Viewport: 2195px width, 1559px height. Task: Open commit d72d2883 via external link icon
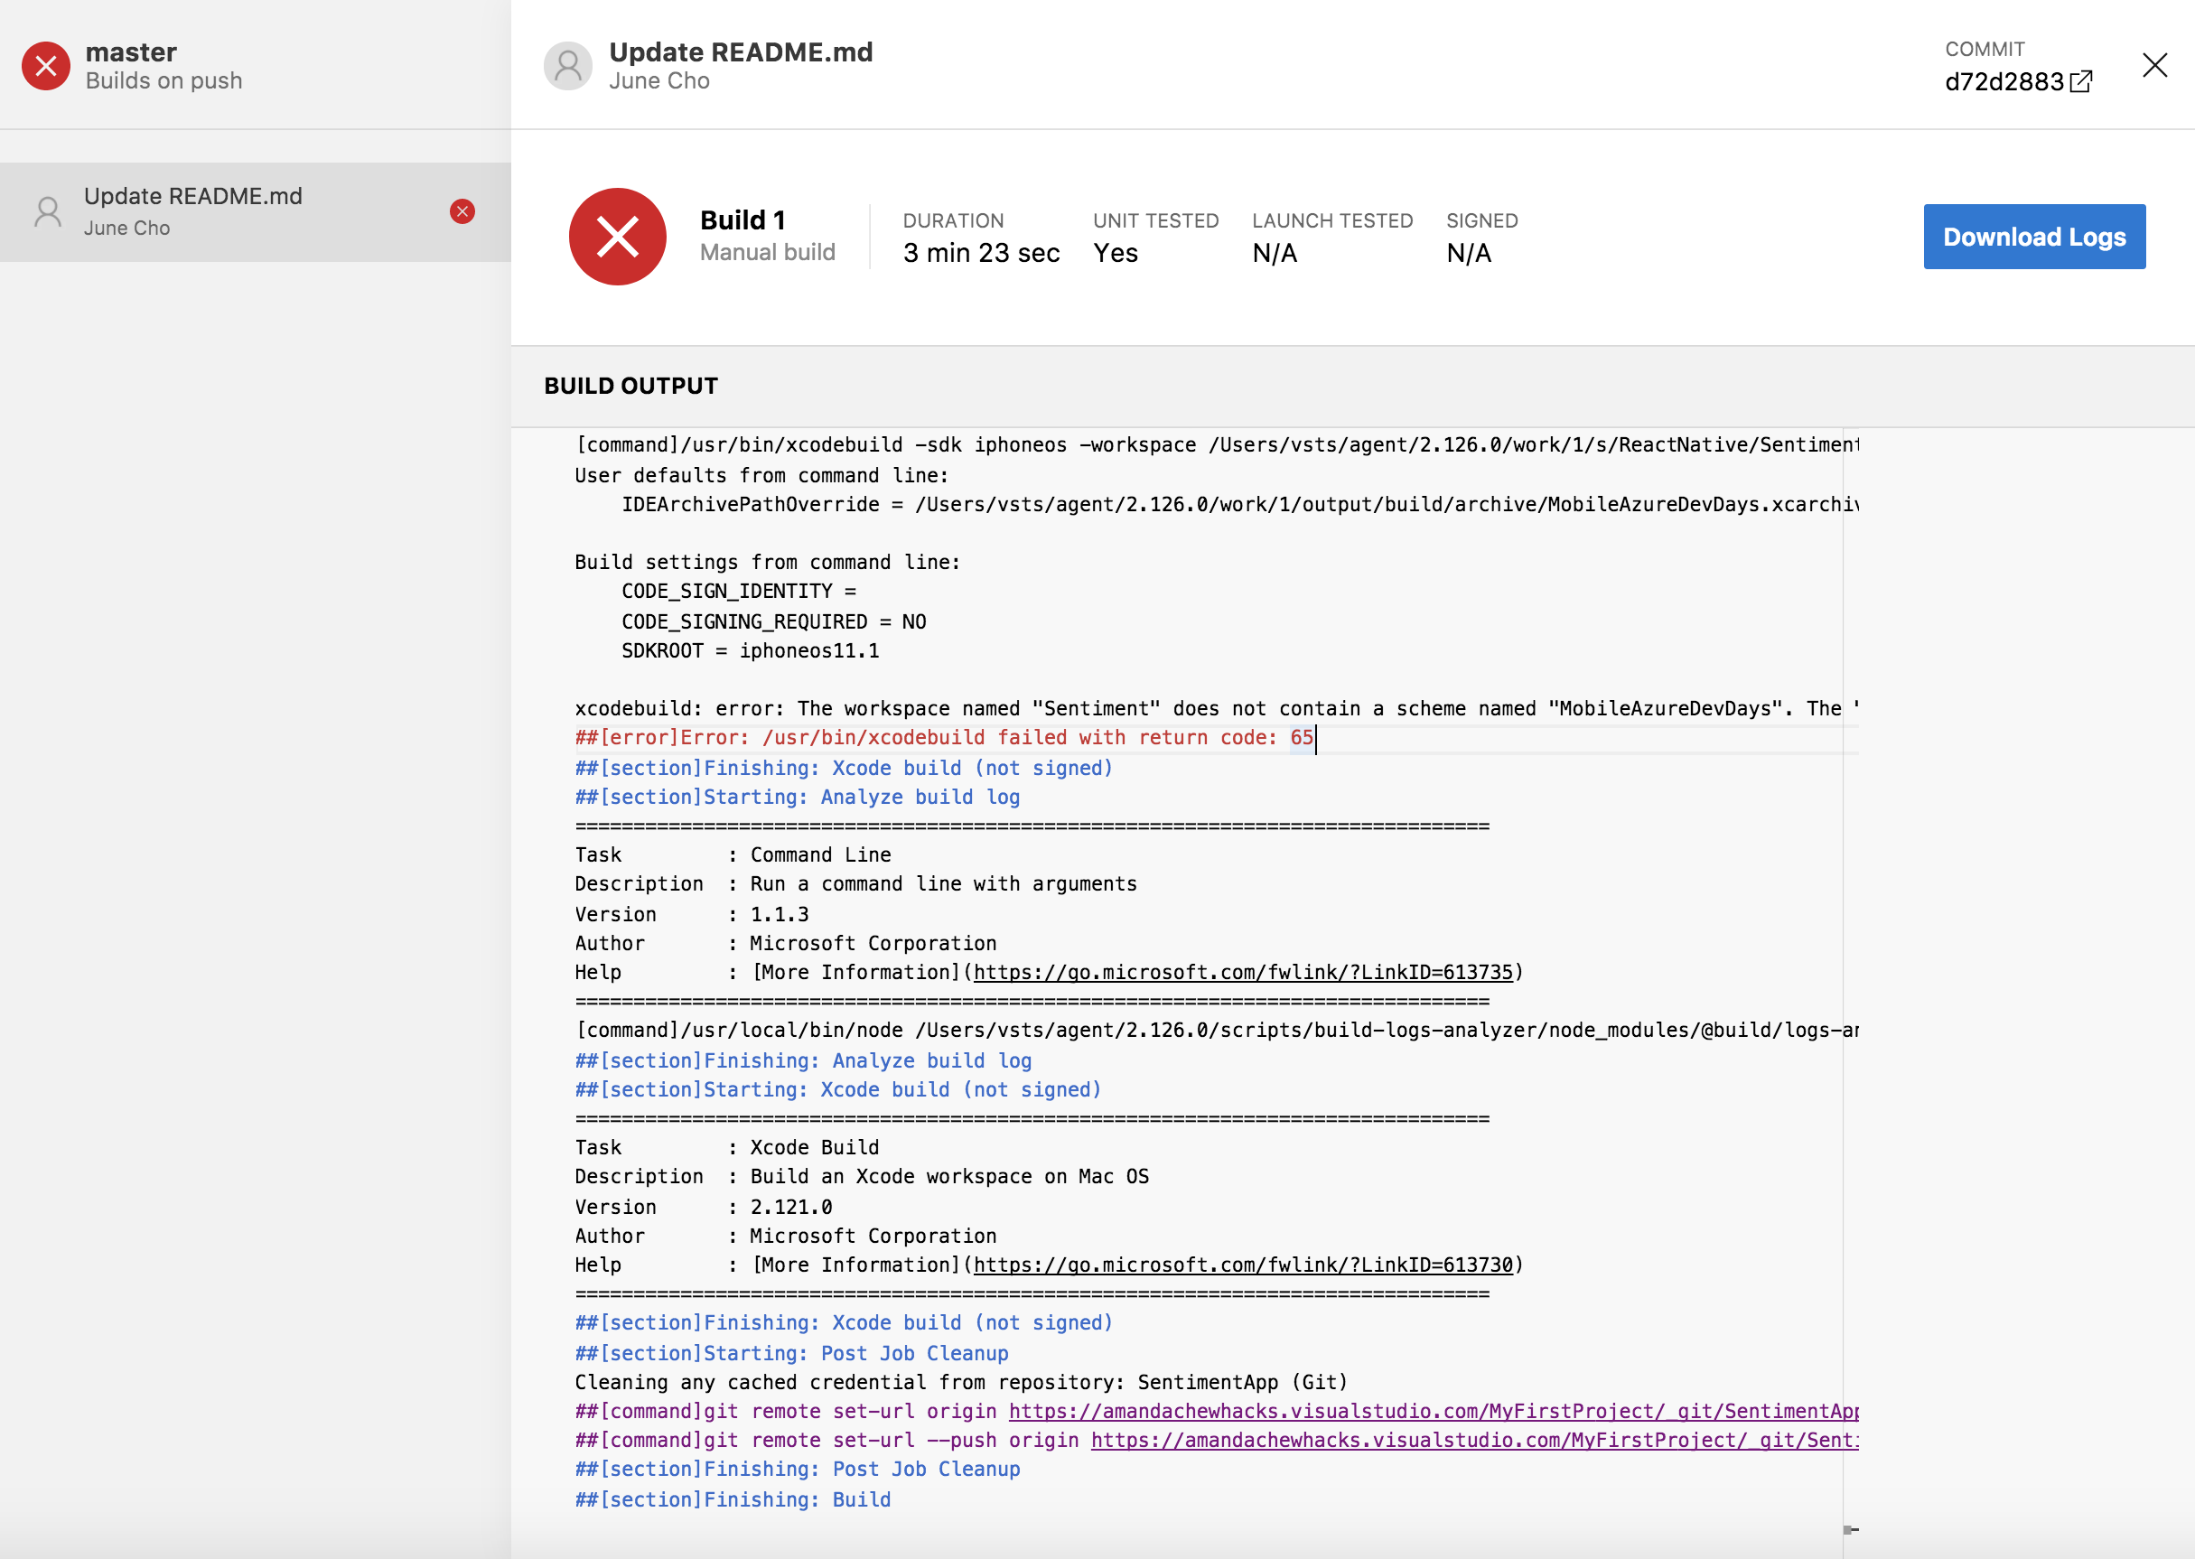(x=2081, y=81)
